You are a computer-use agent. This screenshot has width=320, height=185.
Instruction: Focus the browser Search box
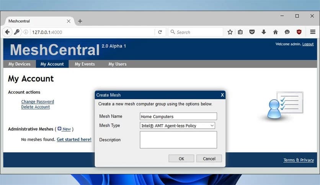196,32
